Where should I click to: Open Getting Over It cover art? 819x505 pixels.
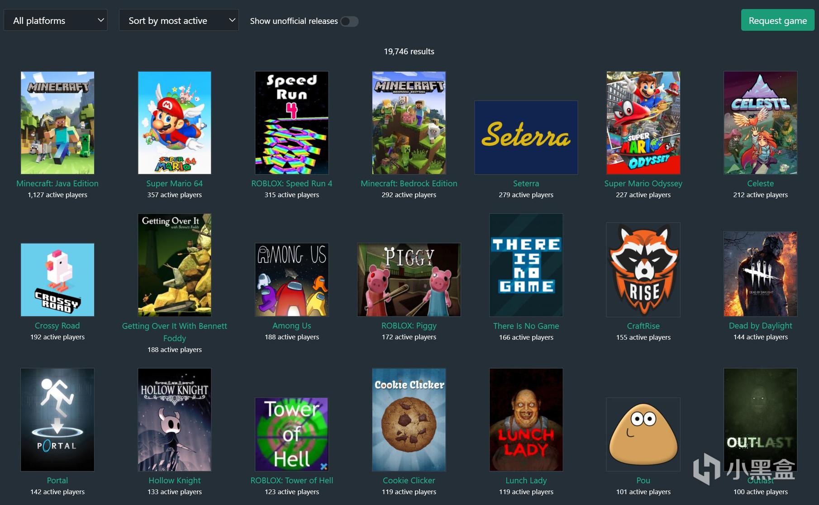pyautogui.click(x=175, y=265)
